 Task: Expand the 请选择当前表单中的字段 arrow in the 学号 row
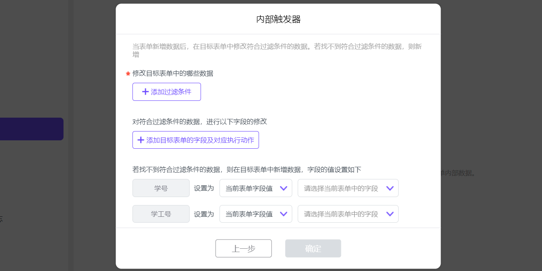390,188
